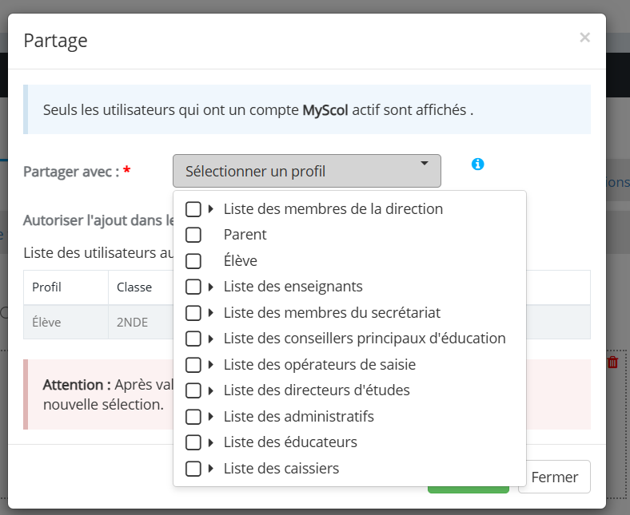Click the Liste des administratifs label
The height and width of the screenshot is (515, 630).
[x=299, y=416]
